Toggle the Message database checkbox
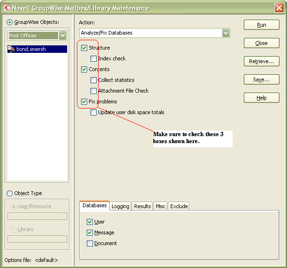This screenshot has width=287, height=268. [x=90, y=233]
